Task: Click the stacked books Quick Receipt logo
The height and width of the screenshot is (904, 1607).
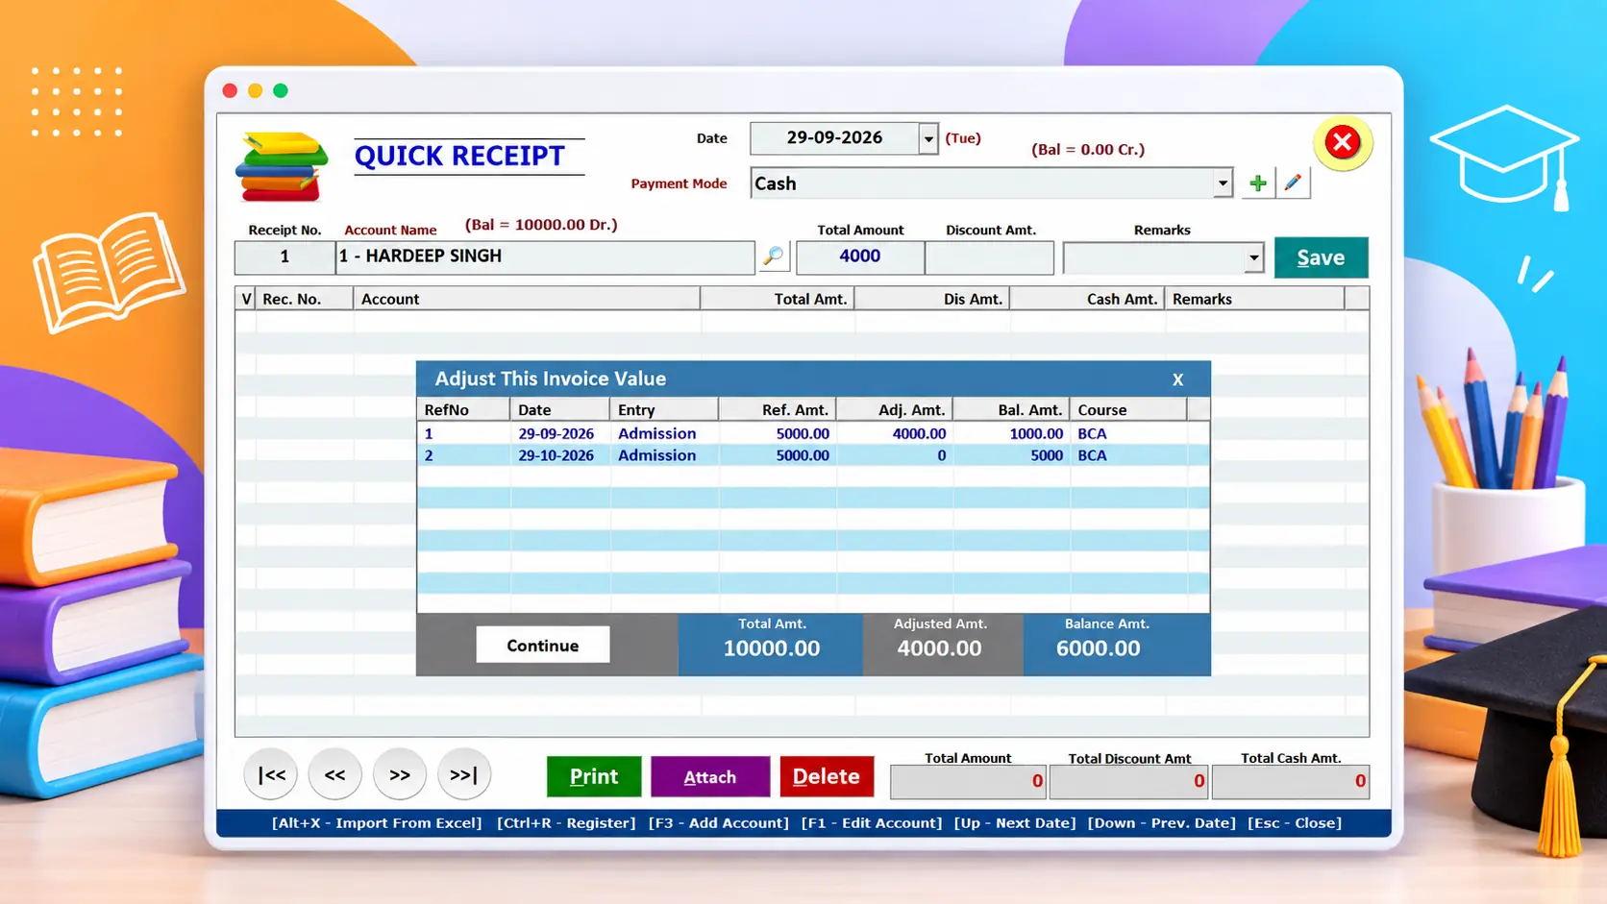Action: pyautogui.click(x=282, y=167)
